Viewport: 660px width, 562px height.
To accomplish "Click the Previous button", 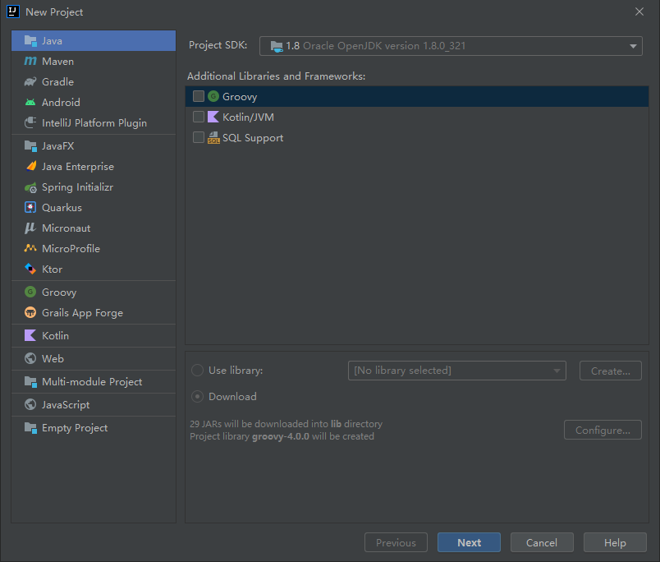I will pyautogui.click(x=396, y=542).
